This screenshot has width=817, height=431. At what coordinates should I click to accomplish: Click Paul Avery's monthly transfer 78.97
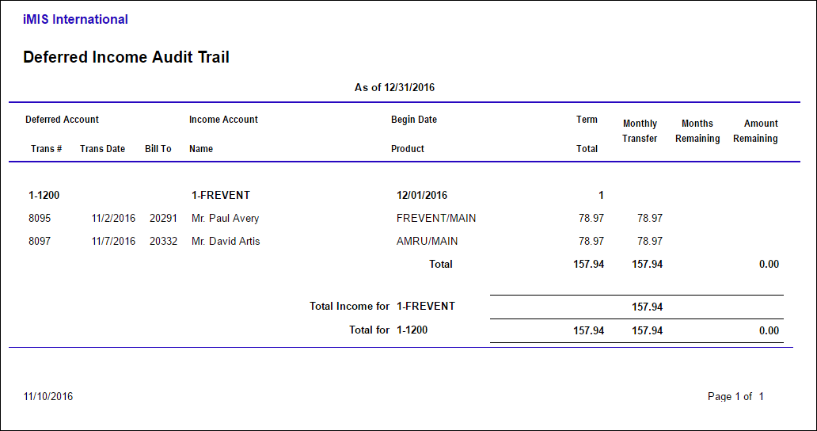[650, 219]
